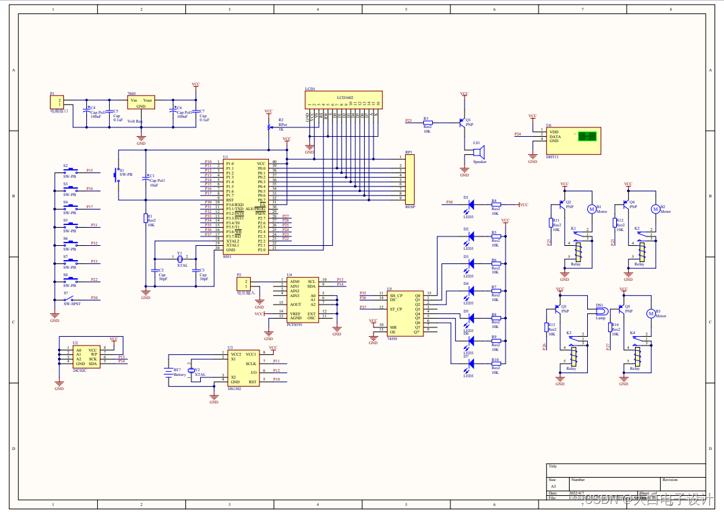Image resolution: width=724 pixels, height=512 pixels.
Task: Click the Q4 PNP transistor
Action: tap(626, 204)
